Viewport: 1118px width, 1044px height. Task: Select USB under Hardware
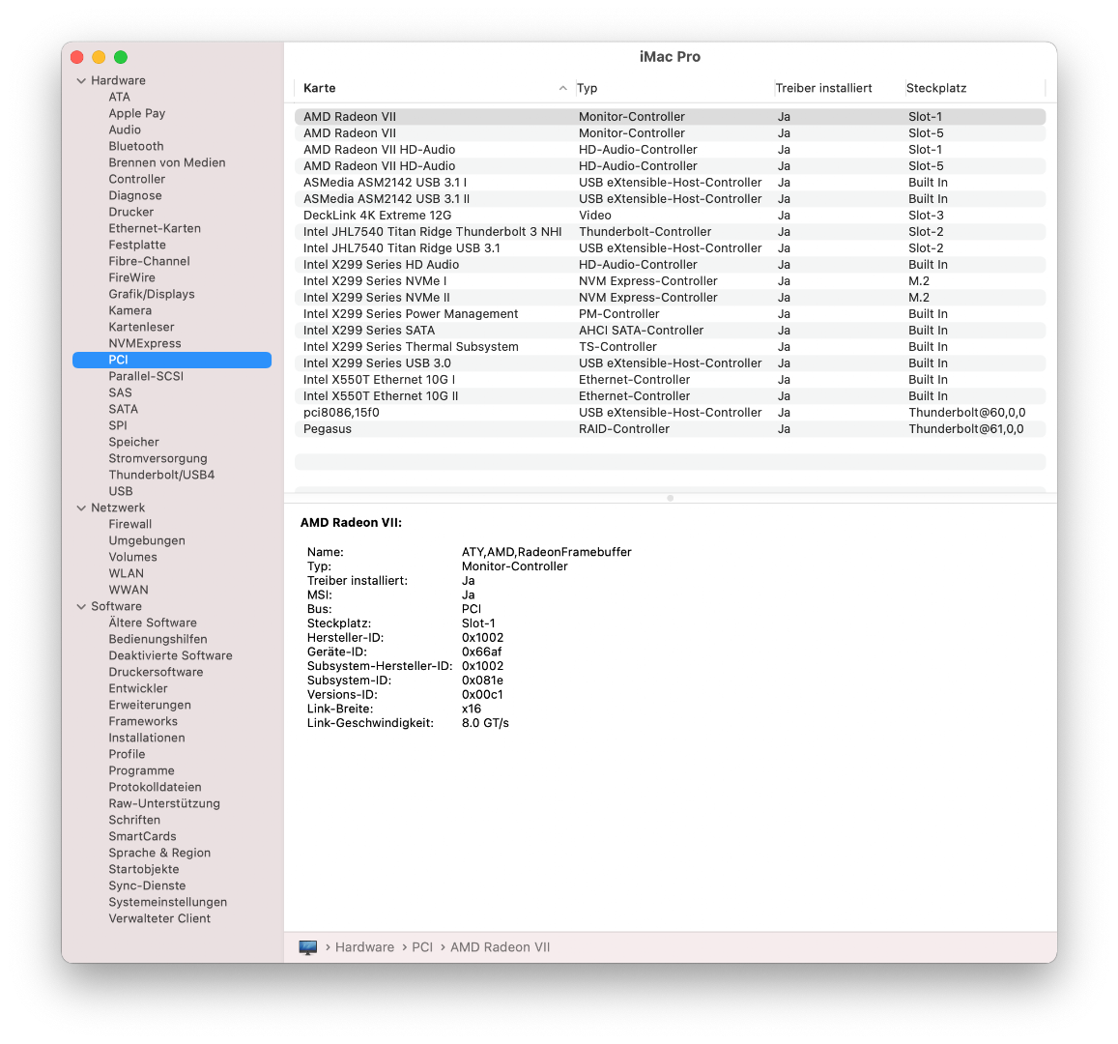tap(121, 491)
